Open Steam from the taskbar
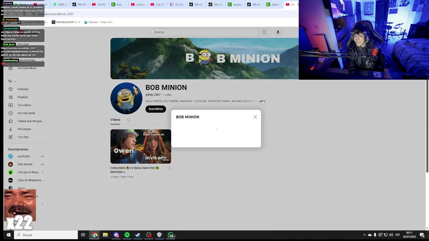This screenshot has height=241, width=429. pos(138,235)
